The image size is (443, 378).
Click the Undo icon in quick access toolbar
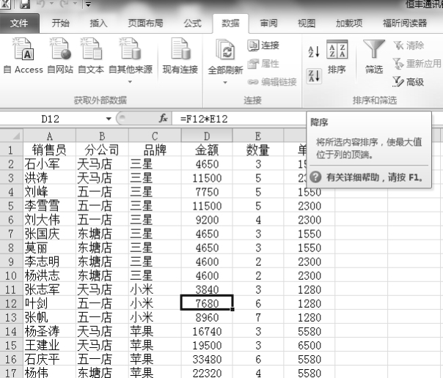[42, 4]
